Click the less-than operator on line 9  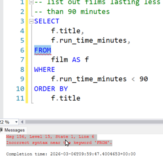133,79
